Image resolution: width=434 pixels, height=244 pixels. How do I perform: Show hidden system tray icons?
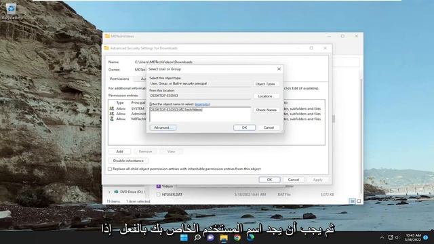coord(382,238)
